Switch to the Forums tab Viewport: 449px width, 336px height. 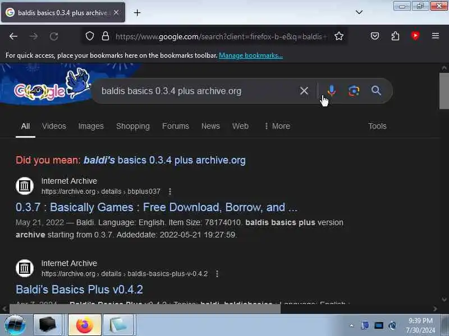pos(176,126)
